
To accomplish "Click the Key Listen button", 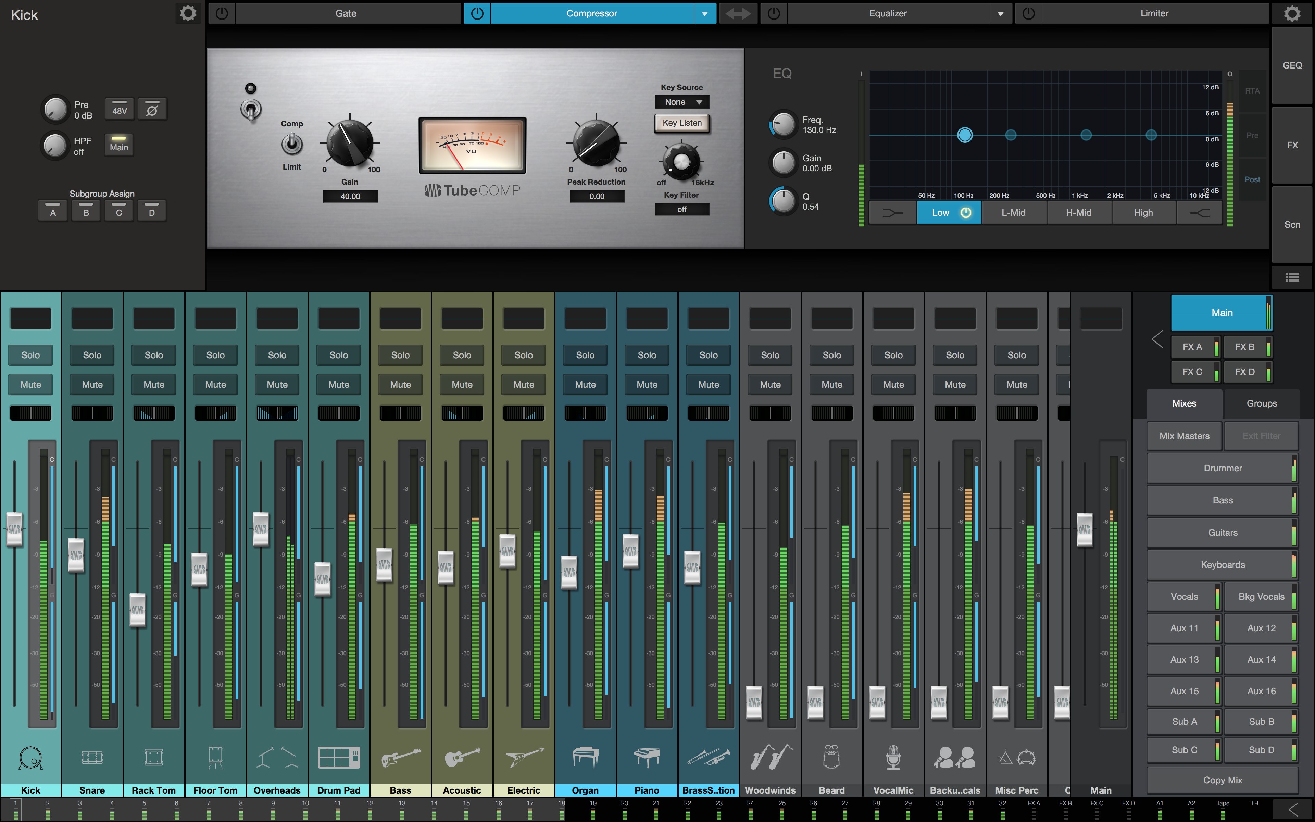I will point(682,123).
